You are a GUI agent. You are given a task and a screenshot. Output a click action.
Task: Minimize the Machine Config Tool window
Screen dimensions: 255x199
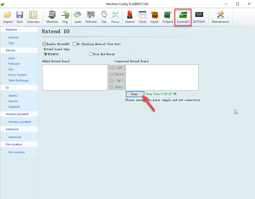(x=226, y=4)
